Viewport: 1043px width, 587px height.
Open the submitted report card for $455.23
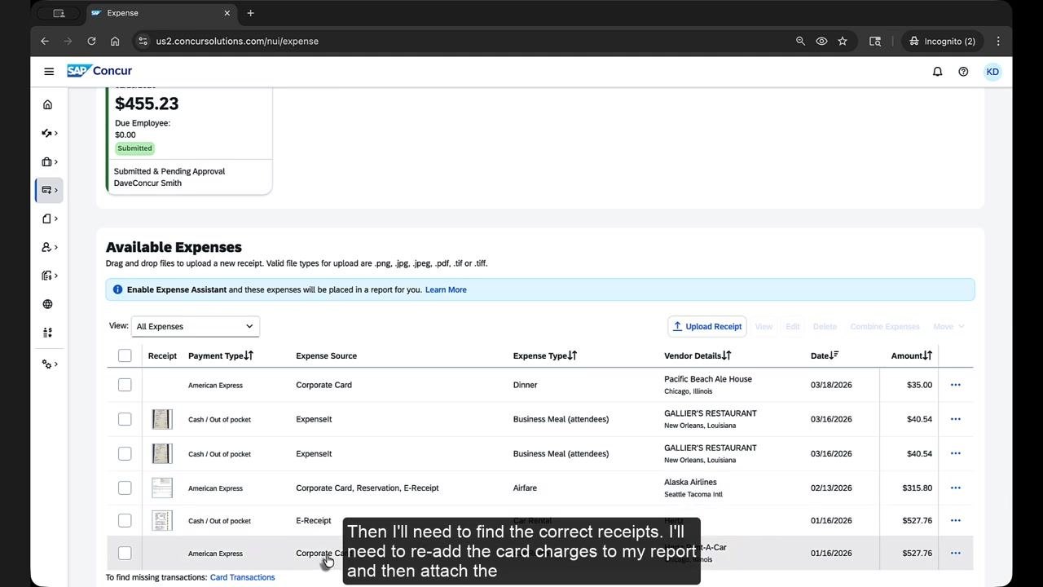tap(189, 140)
